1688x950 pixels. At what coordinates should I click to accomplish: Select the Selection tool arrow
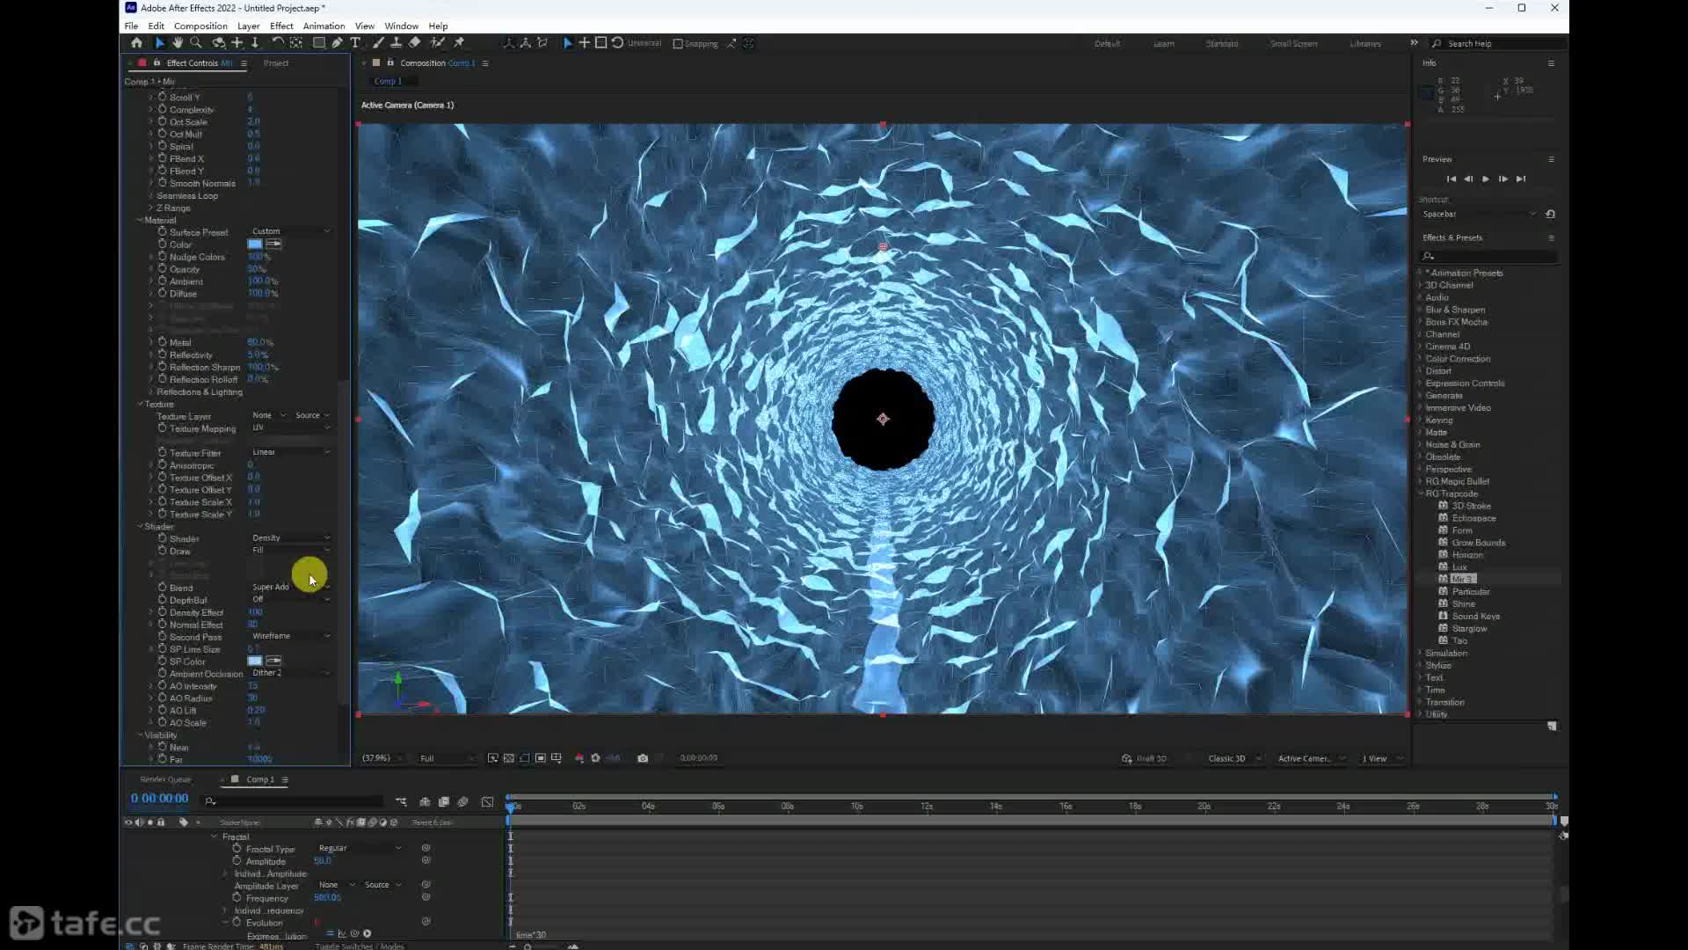pos(159,42)
